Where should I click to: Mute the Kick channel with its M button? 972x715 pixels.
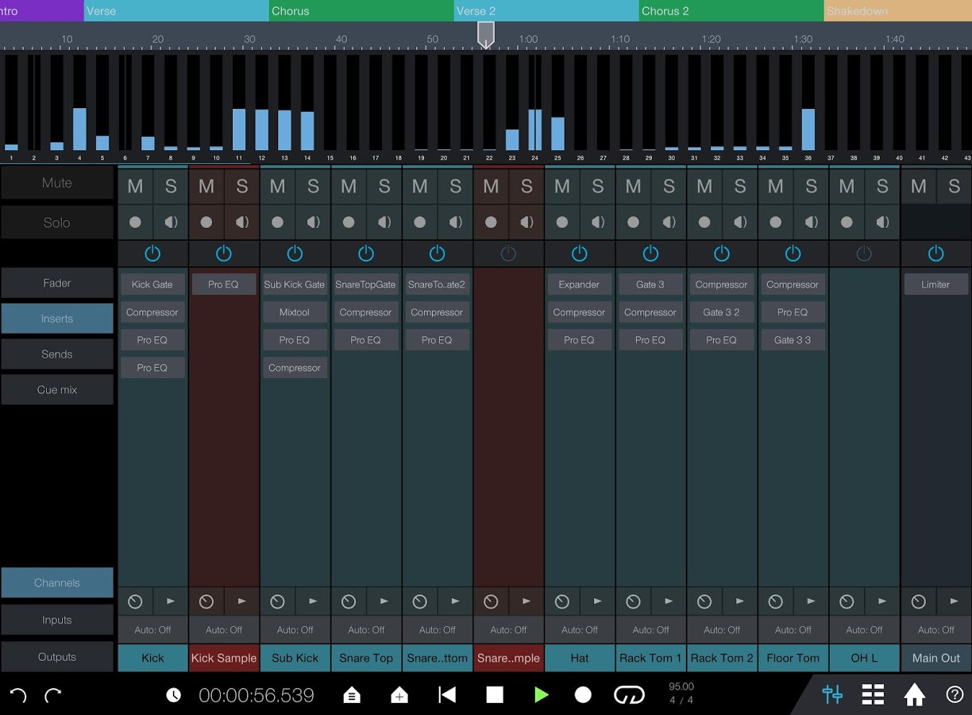click(135, 186)
